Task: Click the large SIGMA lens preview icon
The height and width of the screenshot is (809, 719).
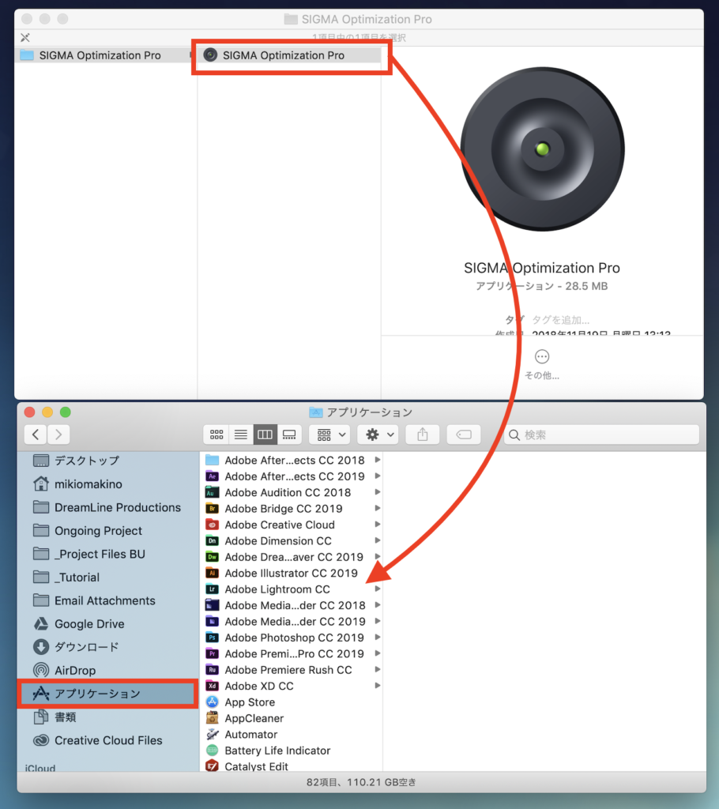Action: [542, 149]
